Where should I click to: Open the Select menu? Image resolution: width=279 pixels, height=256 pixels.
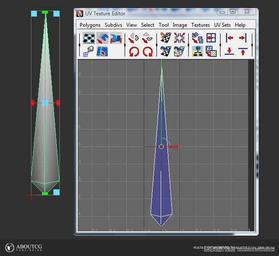click(148, 25)
